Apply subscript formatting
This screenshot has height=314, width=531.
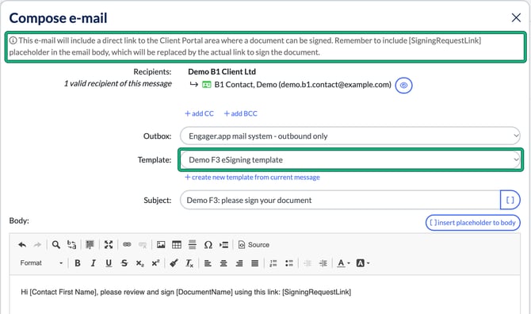(139, 263)
